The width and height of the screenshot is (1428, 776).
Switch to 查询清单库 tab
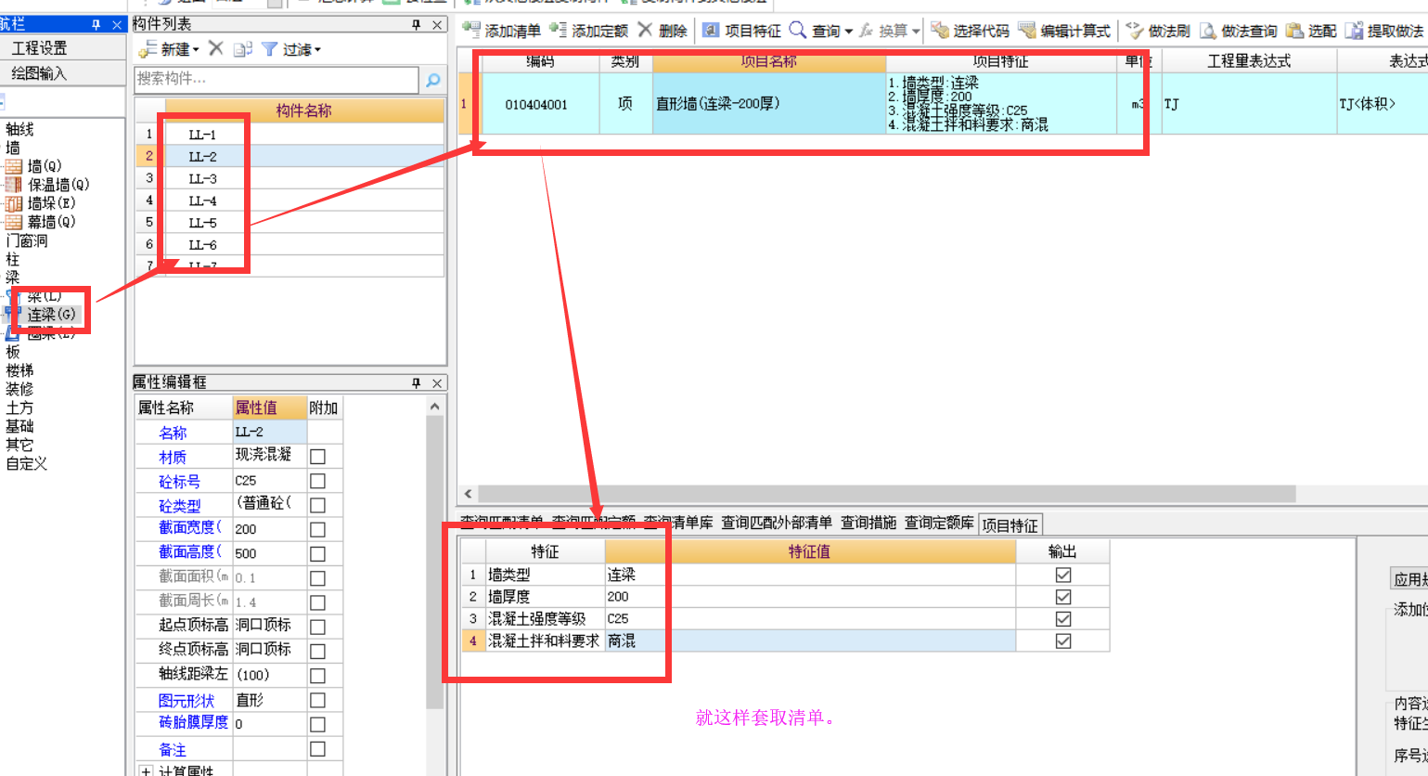click(678, 523)
